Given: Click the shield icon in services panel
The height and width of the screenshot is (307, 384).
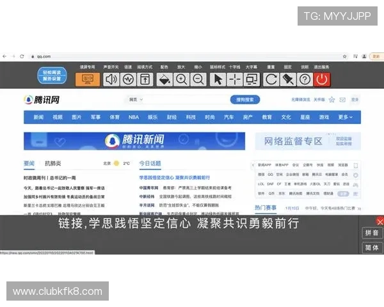Looking at the screenshot, I should (356, 175).
